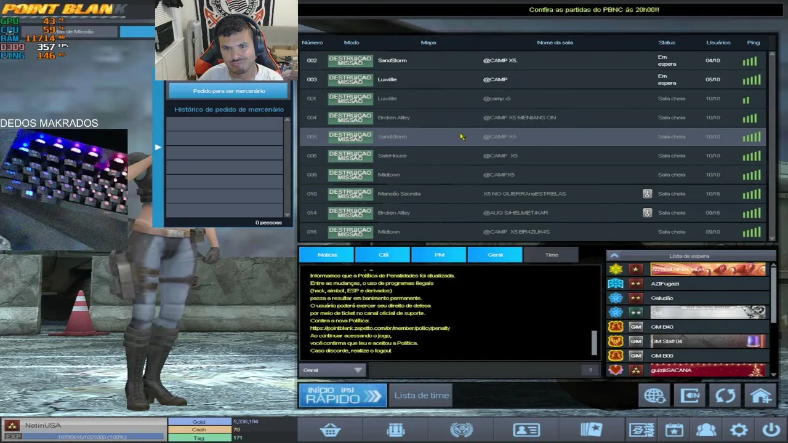Open the coupon ticket icon

tap(641, 430)
